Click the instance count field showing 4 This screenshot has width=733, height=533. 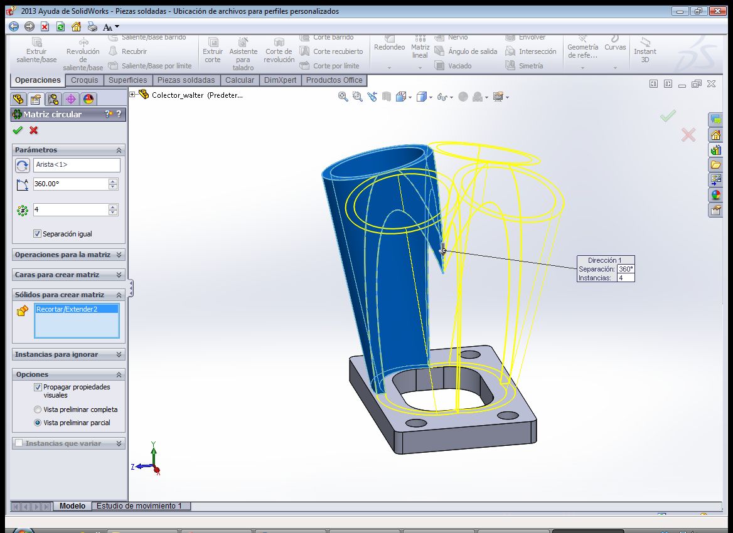coord(71,209)
